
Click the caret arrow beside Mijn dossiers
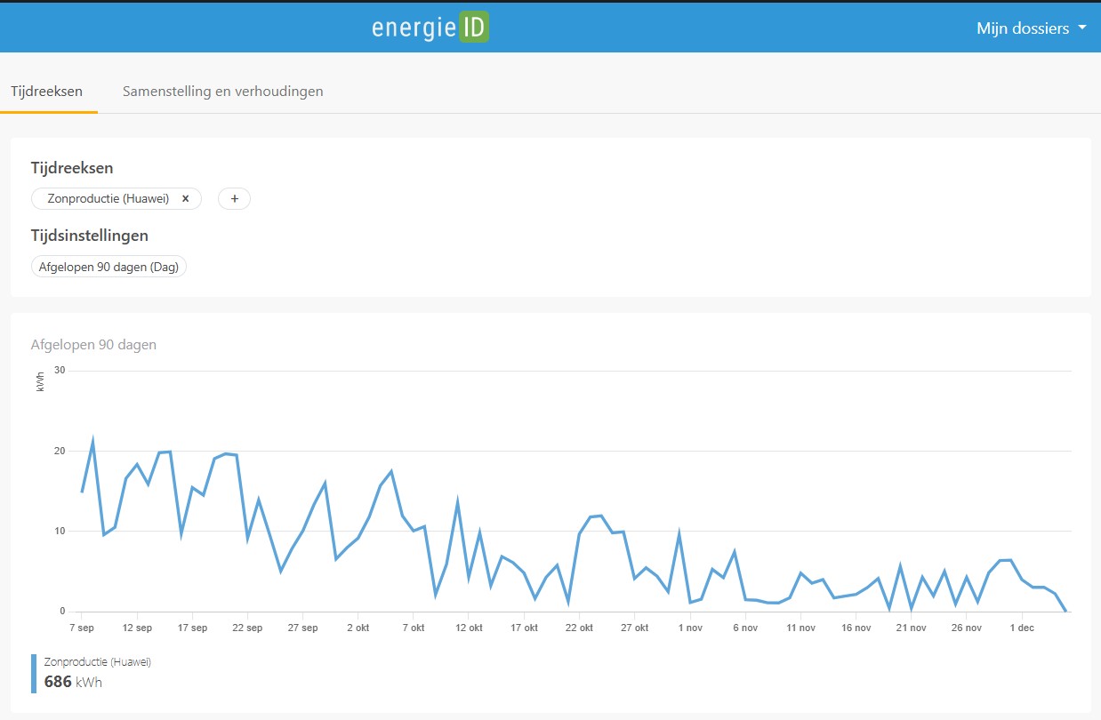1082,28
